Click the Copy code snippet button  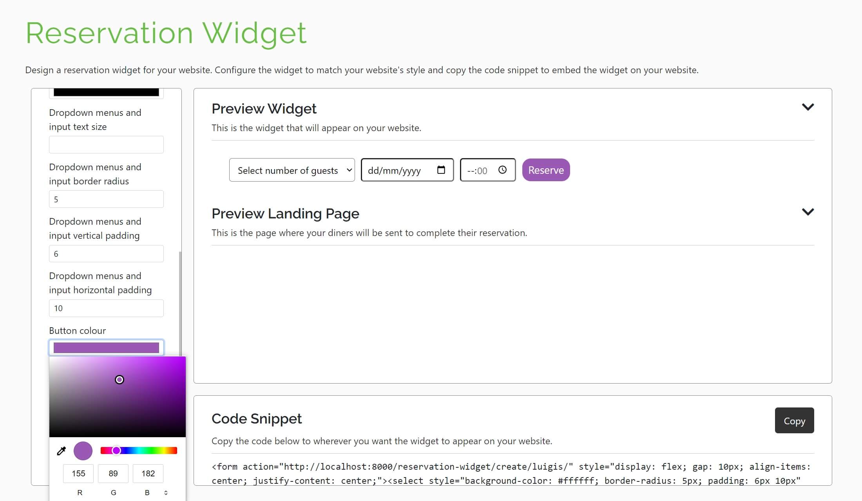point(795,420)
